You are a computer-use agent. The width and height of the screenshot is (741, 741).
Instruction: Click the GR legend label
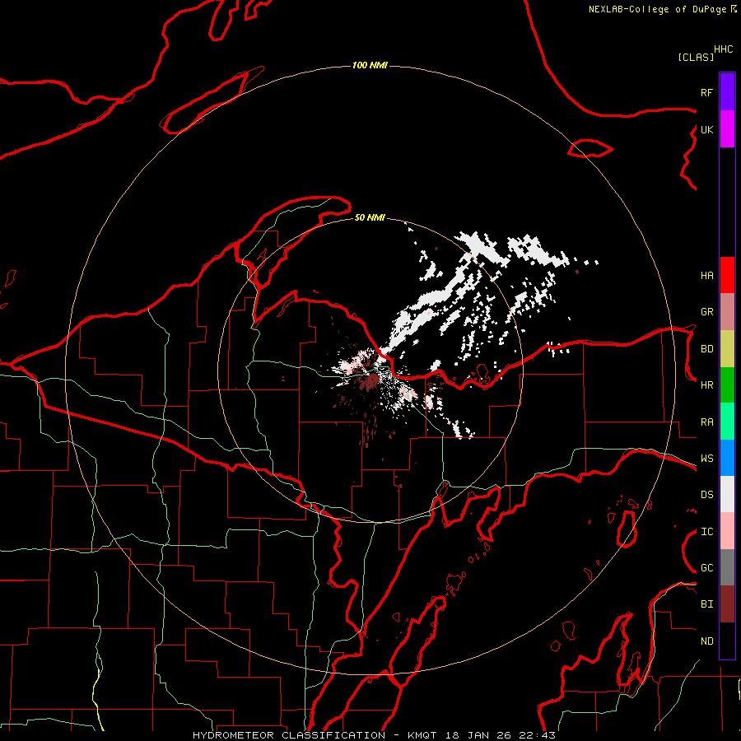(x=706, y=312)
